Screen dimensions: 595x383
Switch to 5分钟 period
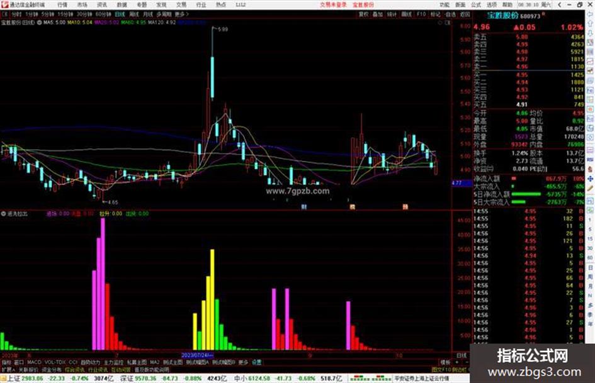(47, 14)
